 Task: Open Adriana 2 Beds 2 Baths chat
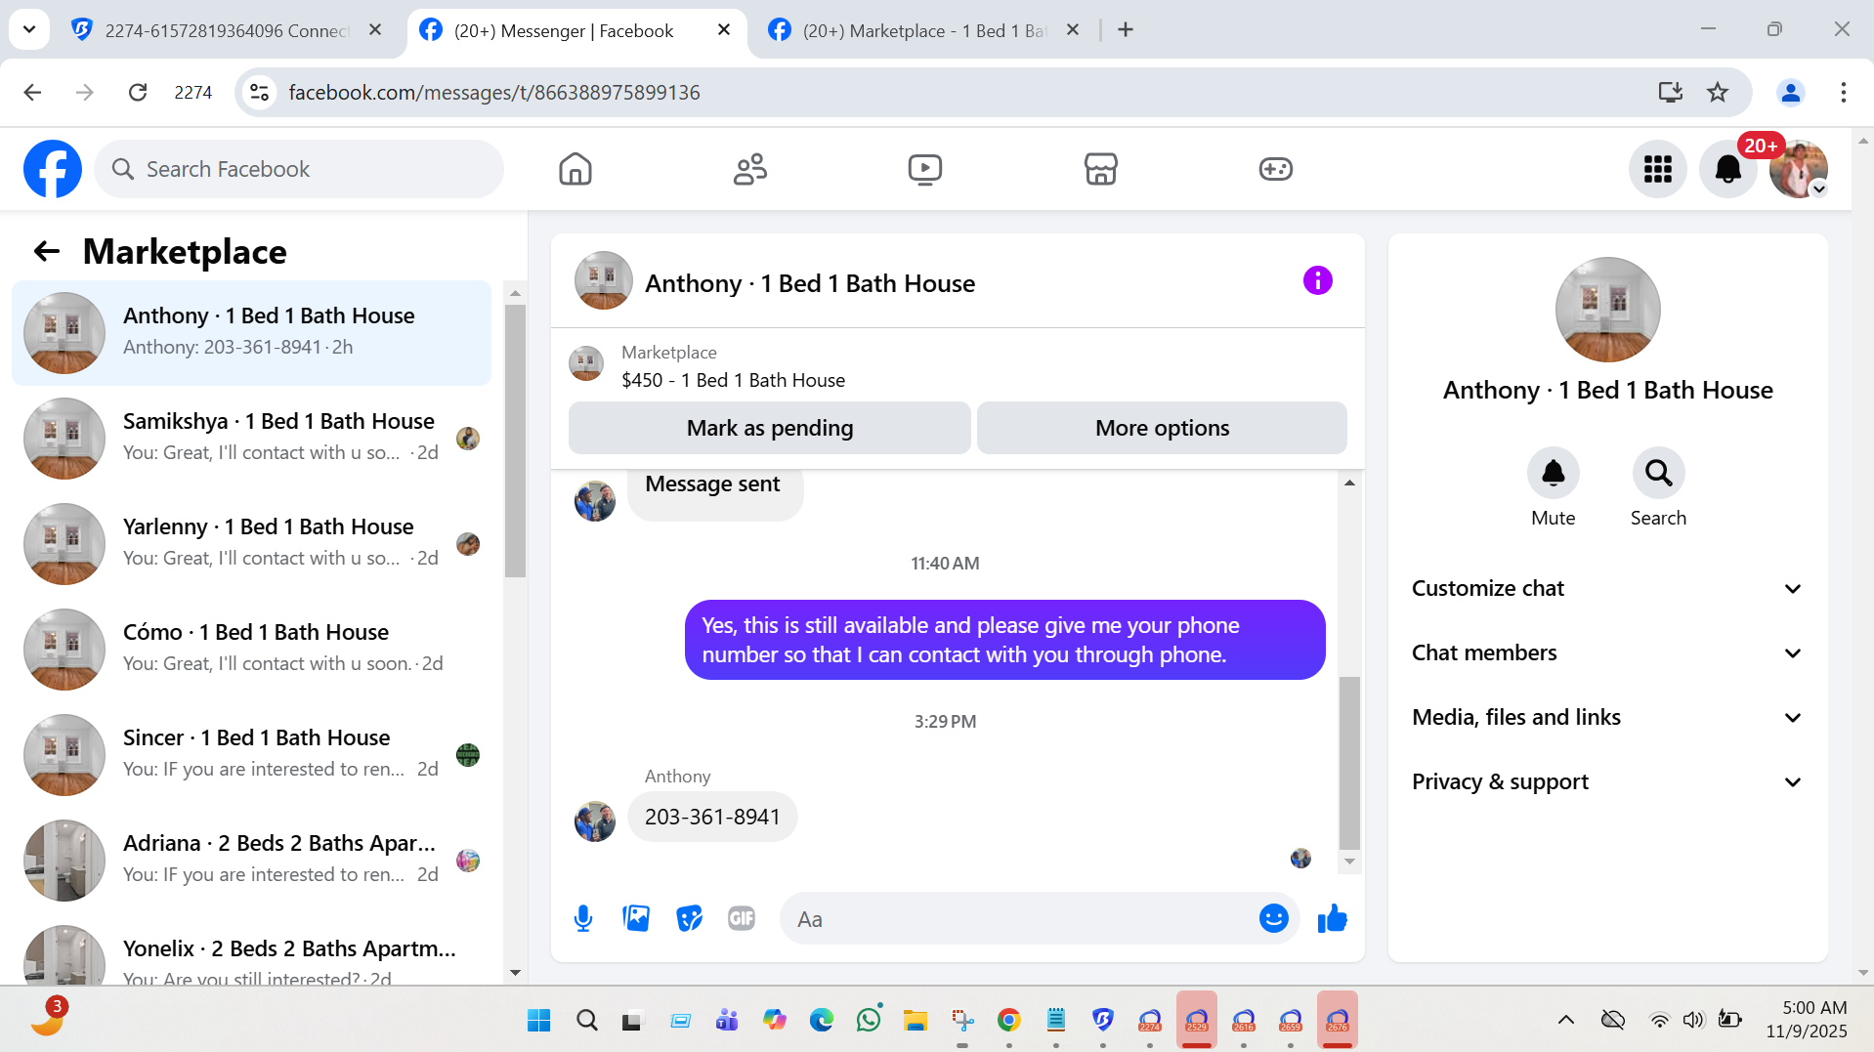point(252,860)
